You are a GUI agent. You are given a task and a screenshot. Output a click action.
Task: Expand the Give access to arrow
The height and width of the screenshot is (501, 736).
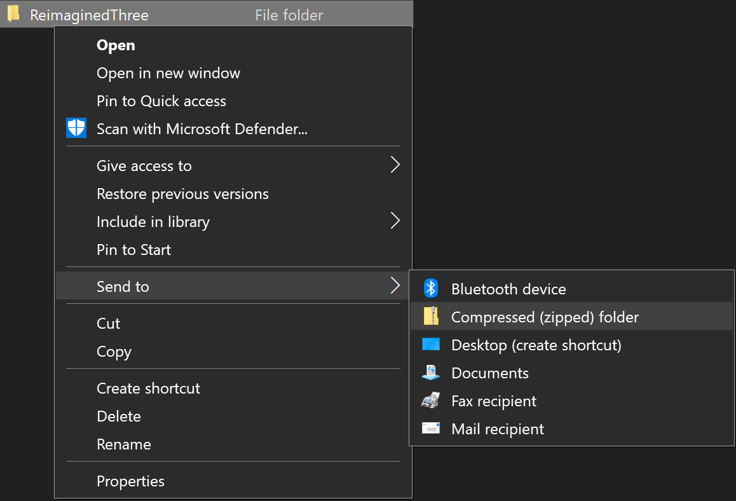[395, 165]
